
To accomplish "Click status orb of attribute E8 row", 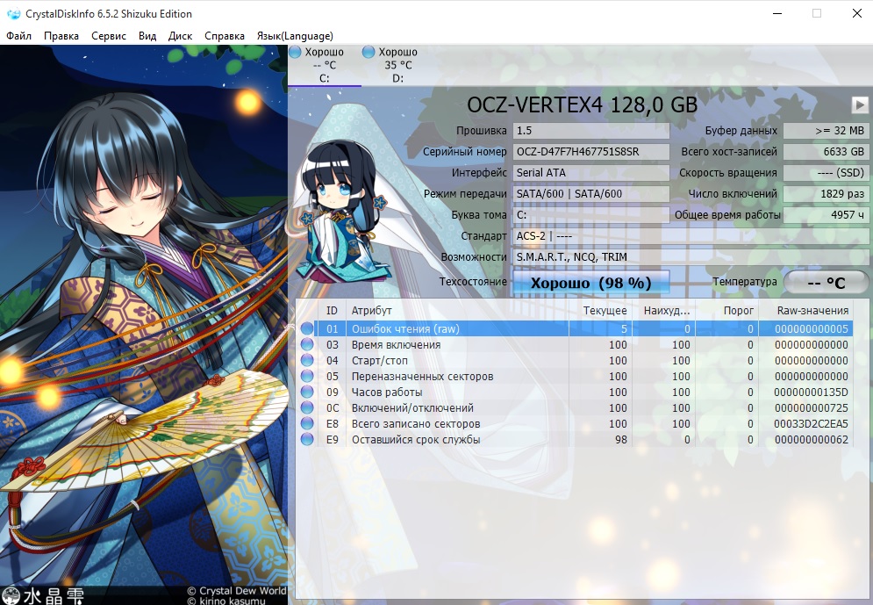I will point(307,423).
